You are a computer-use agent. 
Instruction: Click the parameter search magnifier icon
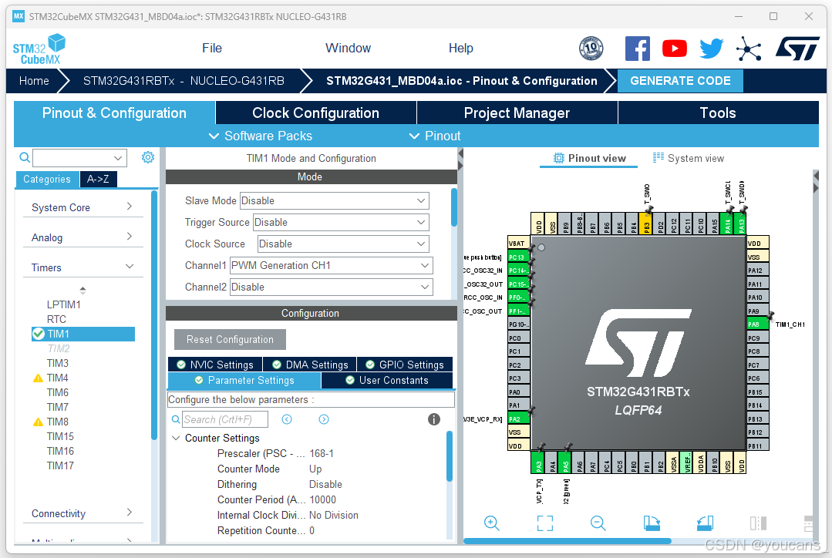coord(176,419)
